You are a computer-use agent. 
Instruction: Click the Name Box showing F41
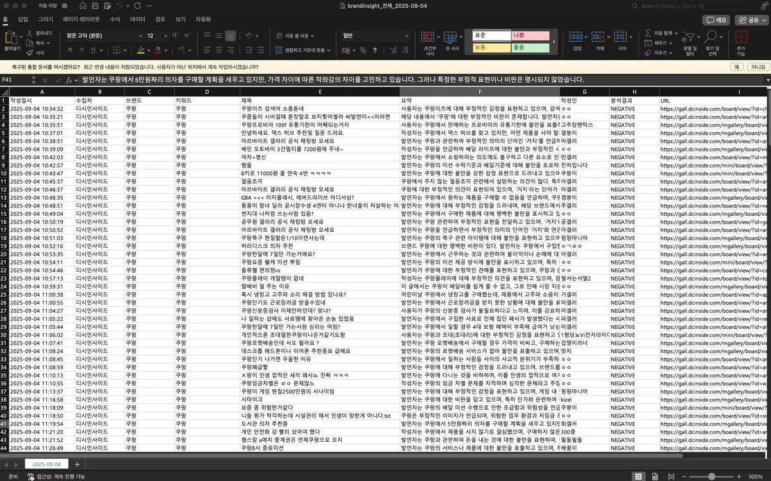16,80
